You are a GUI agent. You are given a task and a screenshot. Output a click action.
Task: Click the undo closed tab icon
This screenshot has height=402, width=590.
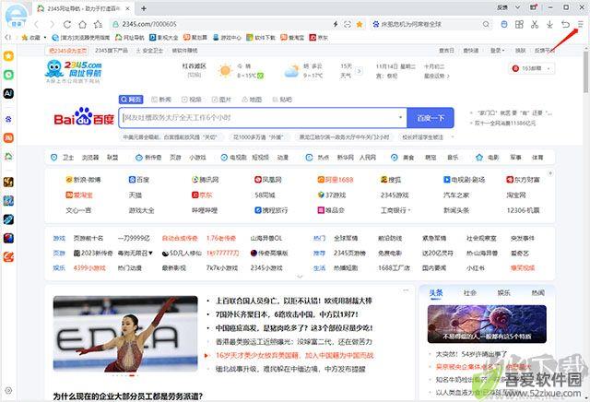pyautogui.click(x=565, y=24)
